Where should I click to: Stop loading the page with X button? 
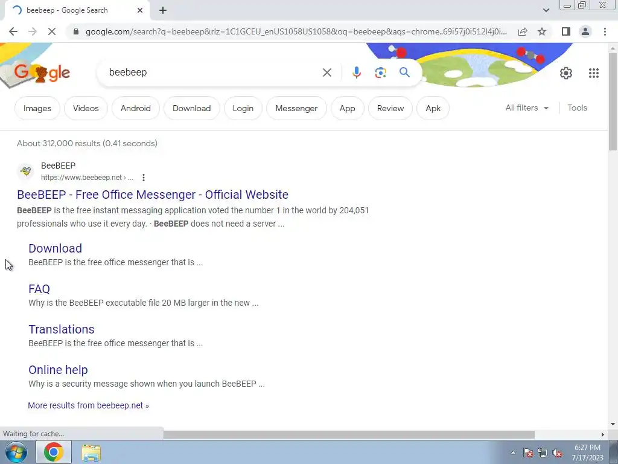click(x=52, y=31)
